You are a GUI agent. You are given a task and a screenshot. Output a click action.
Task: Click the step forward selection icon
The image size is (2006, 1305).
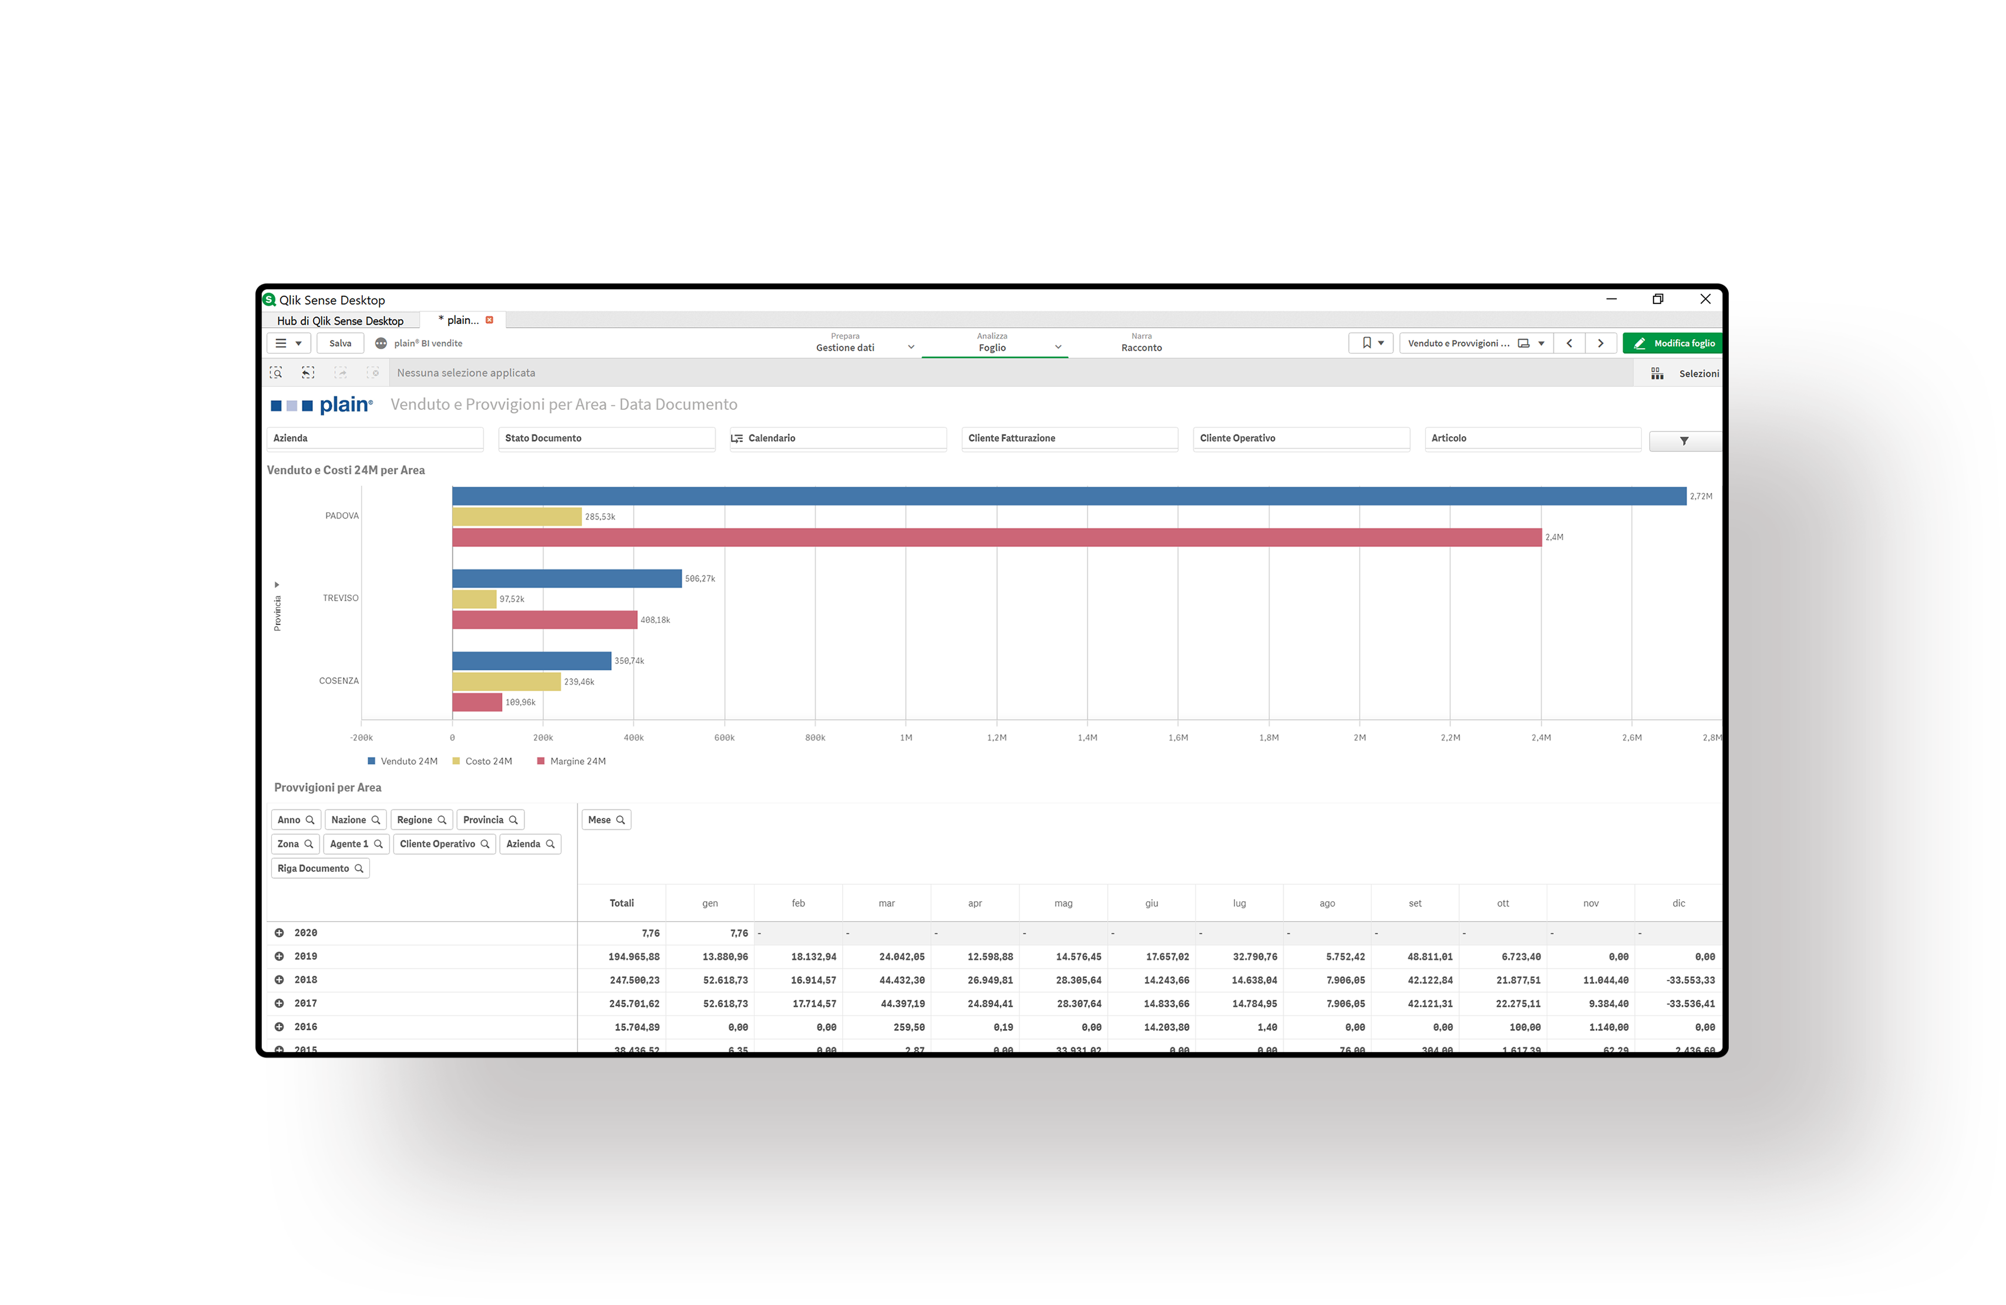tap(341, 372)
